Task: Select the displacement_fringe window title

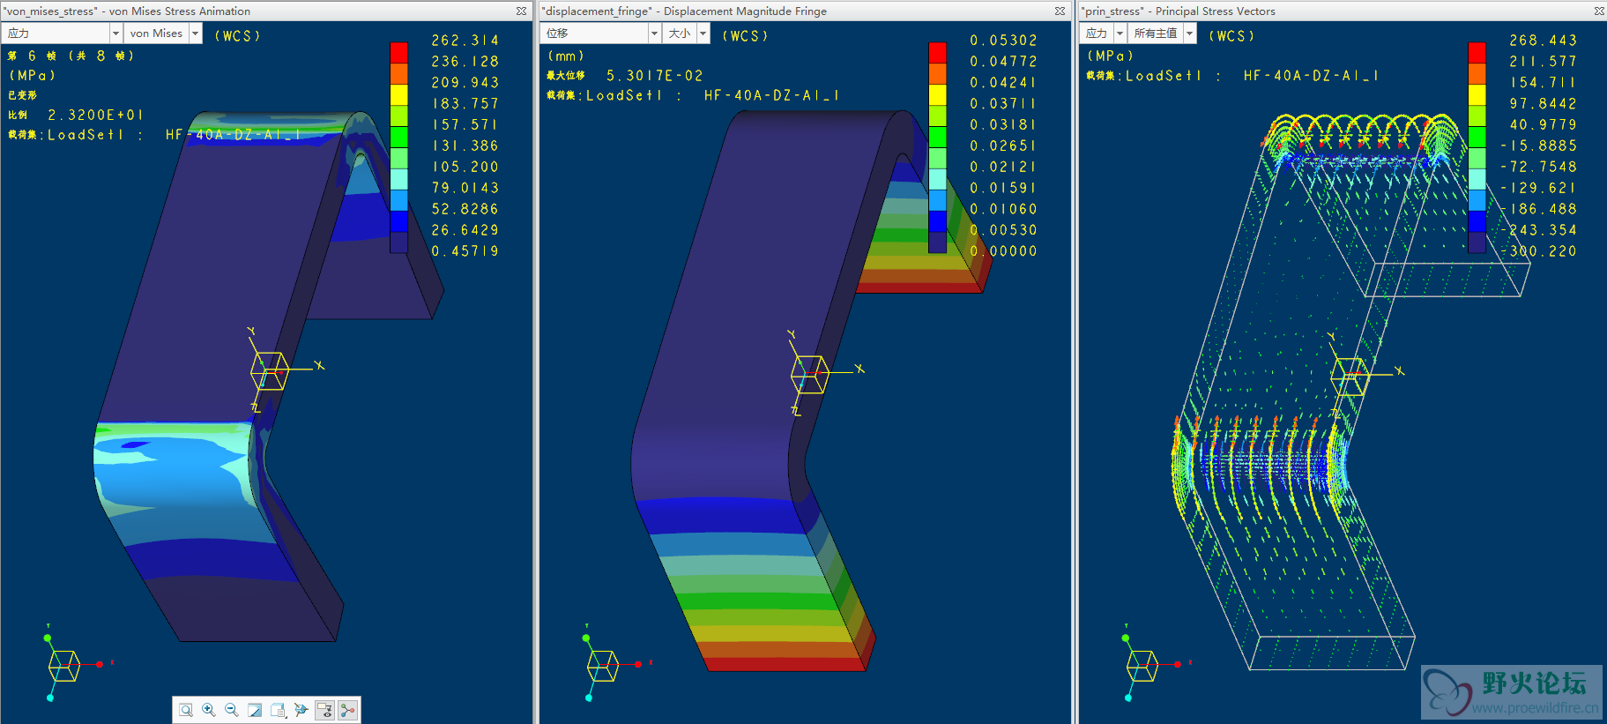Action: coord(684,11)
